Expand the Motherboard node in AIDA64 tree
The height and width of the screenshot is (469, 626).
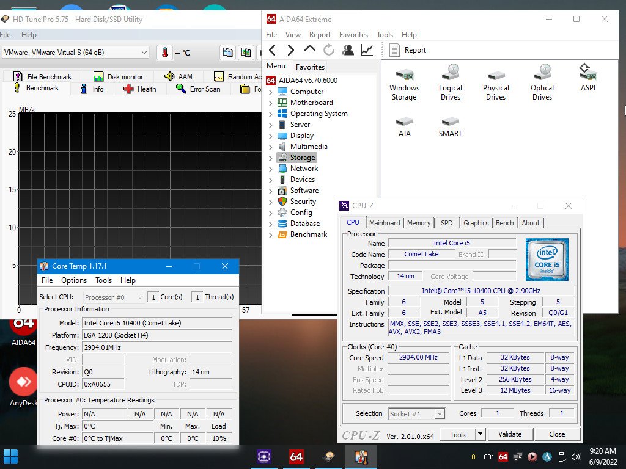(x=271, y=103)
